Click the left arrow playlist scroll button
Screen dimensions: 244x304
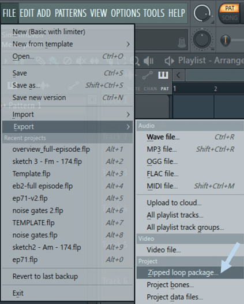coord(178,75)
